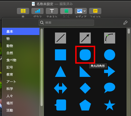Open the graph (グラフ) toolbar button
The image size is (131, 116).
pyautogui.click(x=37, y=11)
